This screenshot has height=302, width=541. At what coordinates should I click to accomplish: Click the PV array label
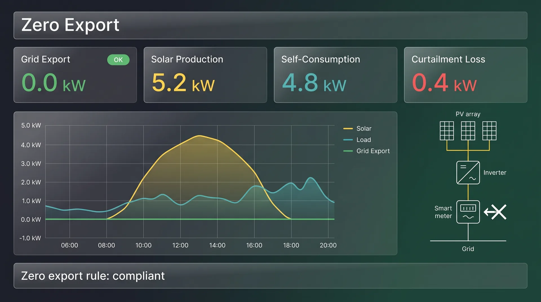[x=468, y=114]
